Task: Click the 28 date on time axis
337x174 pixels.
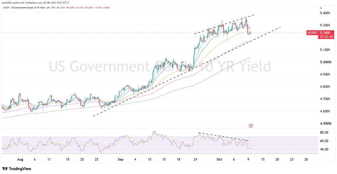Action: tap(306, 159)
